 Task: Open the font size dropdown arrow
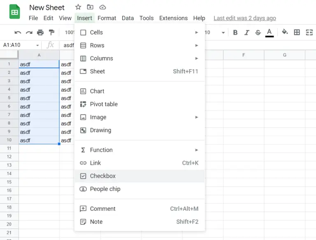(223, 33)
